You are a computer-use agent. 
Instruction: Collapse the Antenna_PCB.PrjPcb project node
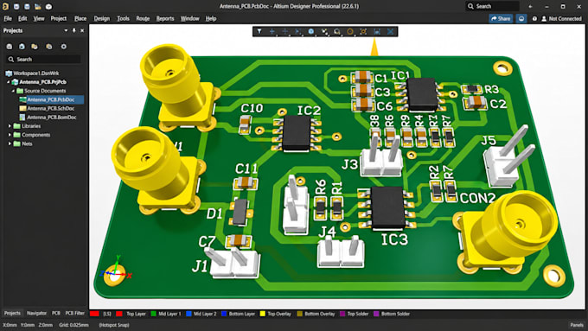click(9, 82)
